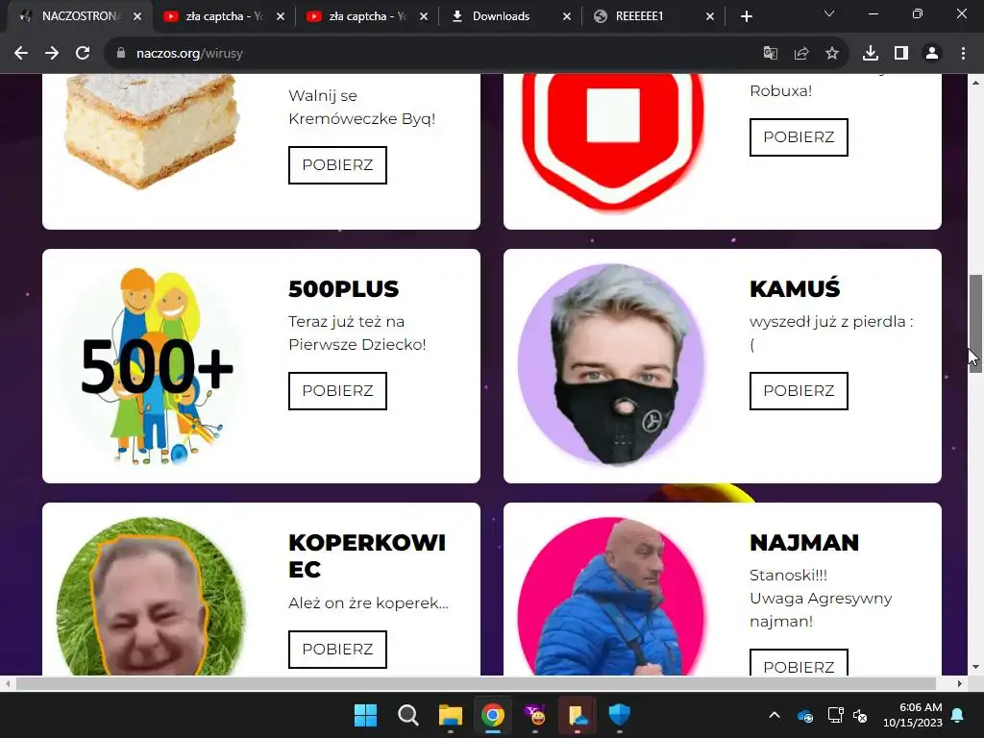This screenshot has height=738, width=984.
Task: Reload the naczos.org page
Action: pyautogui.click(x=83, y=54)
